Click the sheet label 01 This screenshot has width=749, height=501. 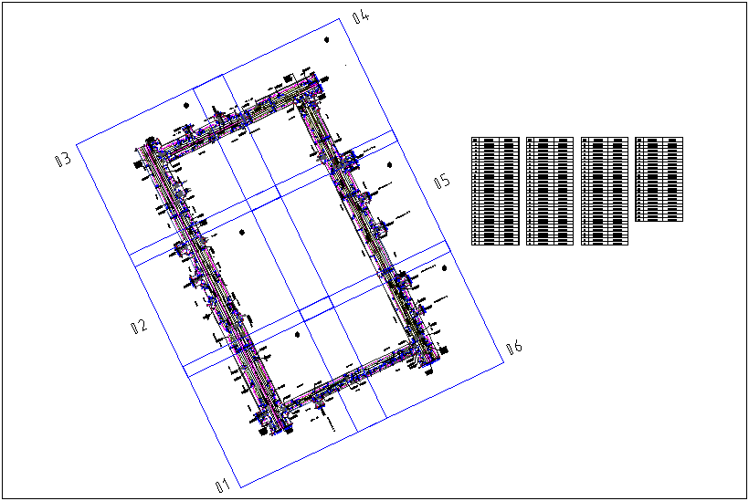[221, 485]
